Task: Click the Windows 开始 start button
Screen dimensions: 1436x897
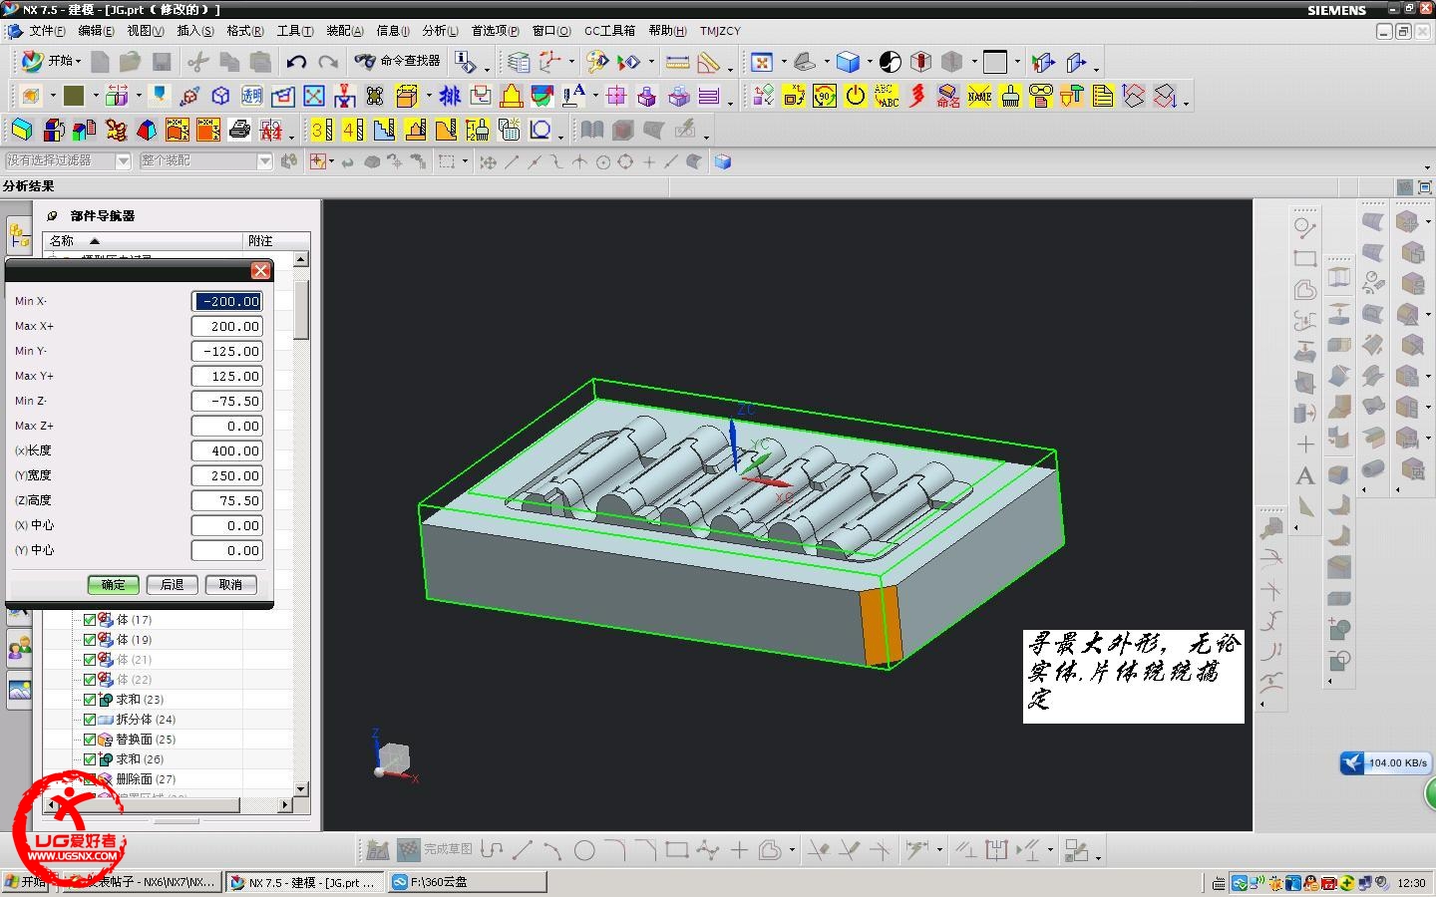Action: point(27,882)
